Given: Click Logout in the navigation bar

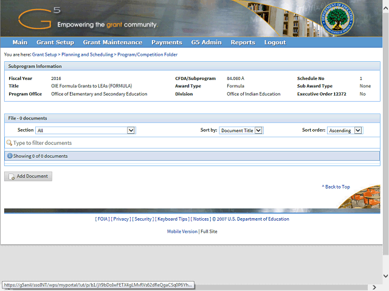Looking at the screenshot, I should click(275, 42).
